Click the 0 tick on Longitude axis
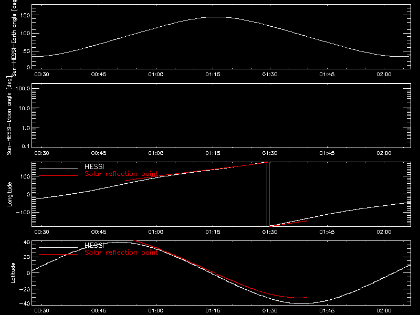 [28, 194]
